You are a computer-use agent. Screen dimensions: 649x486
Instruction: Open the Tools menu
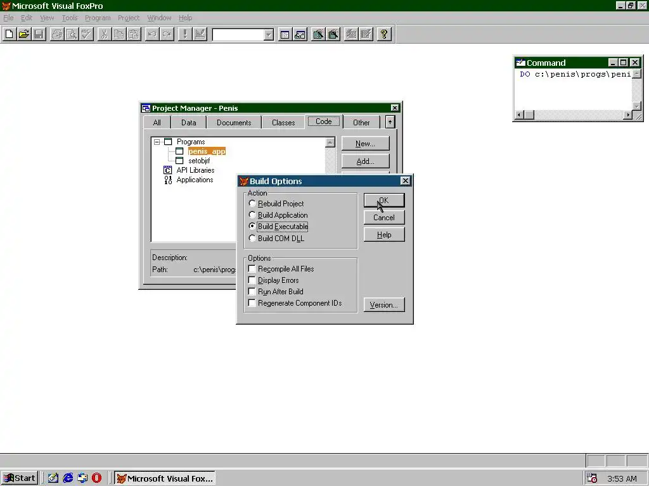(70, 18)
